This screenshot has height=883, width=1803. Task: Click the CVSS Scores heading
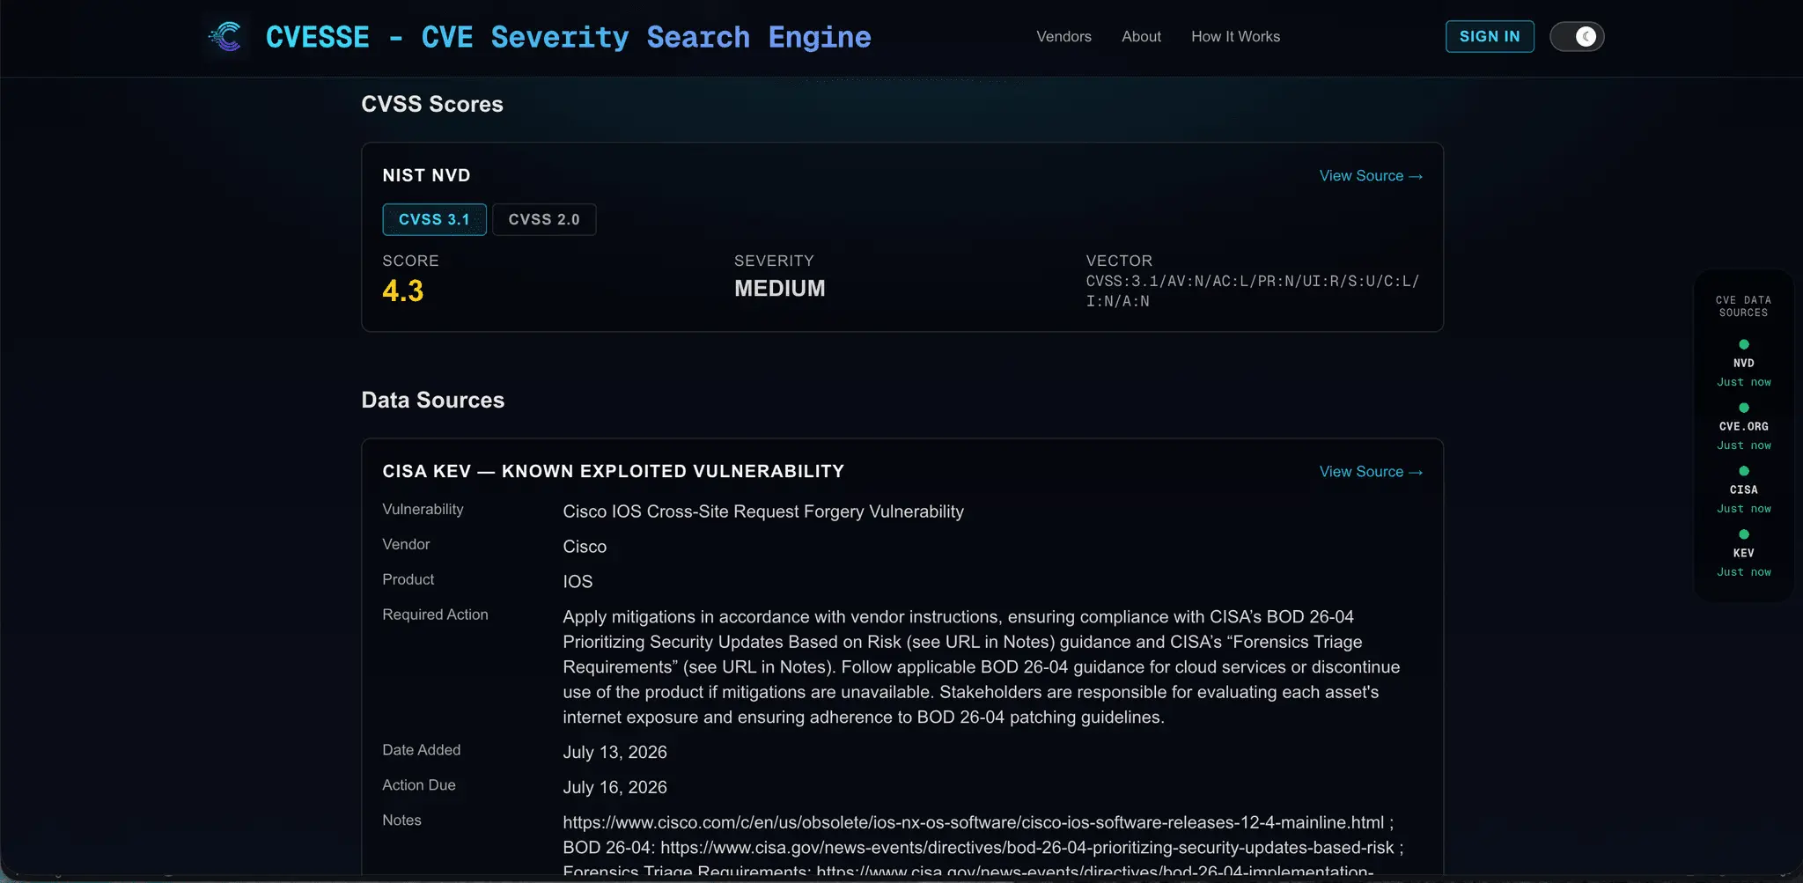pos(432,104)
